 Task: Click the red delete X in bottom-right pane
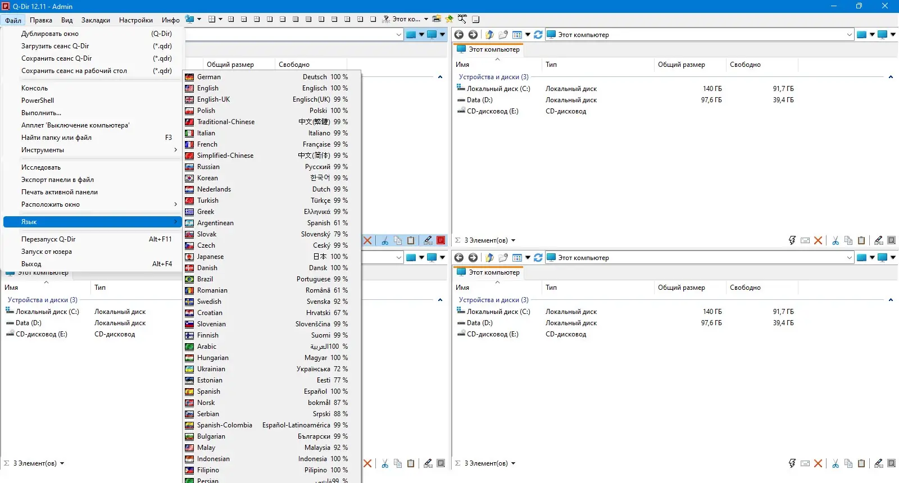[x=818, y=463]
